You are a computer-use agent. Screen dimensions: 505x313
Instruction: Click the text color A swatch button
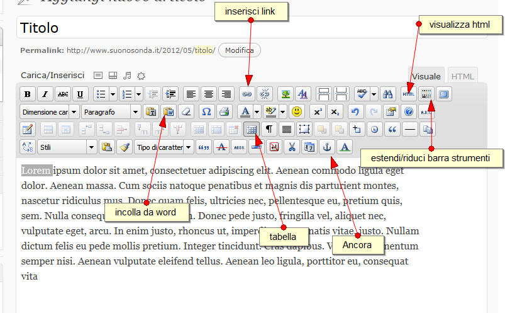tap(245, 112)
